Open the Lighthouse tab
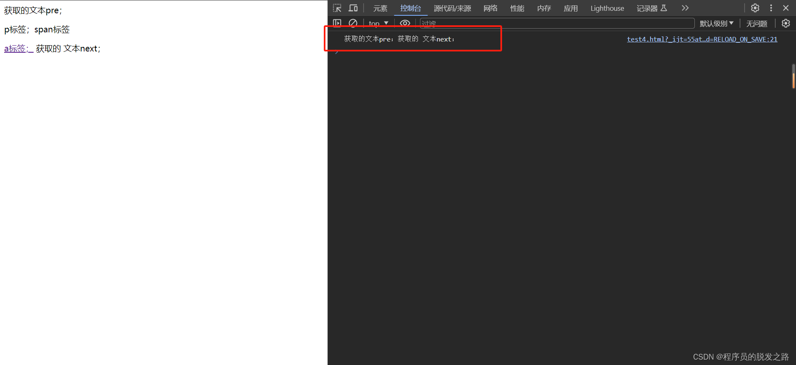The image size is (796, 365). (x=607, y=8)
